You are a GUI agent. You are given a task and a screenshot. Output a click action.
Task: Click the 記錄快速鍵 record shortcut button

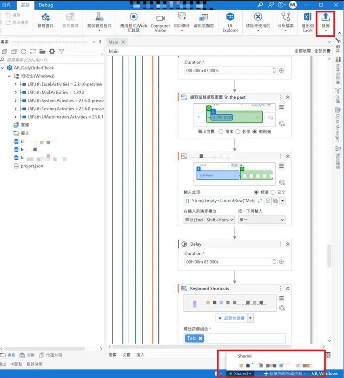[x=232, y=318]
